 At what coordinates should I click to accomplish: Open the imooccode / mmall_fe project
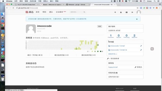point(118,50)
